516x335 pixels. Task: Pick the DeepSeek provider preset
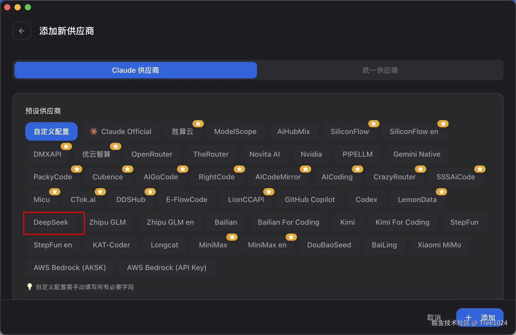click(51, 222)
